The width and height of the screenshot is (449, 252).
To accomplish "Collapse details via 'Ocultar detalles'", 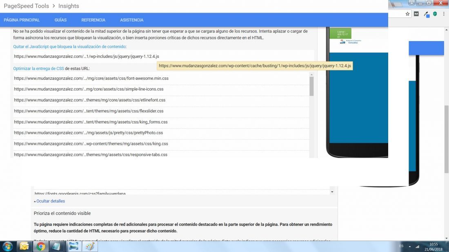I will click(49, 201).
